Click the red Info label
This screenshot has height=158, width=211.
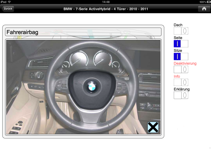tap(177, 76)
